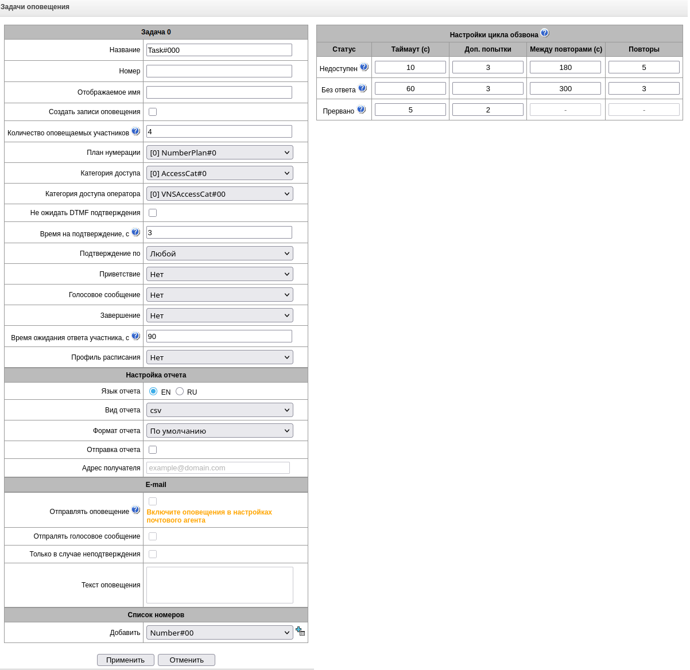This screenshot has height=670, width=690.
Task: Expand Подтверждение по dropdown
Action: pos(219,254)
